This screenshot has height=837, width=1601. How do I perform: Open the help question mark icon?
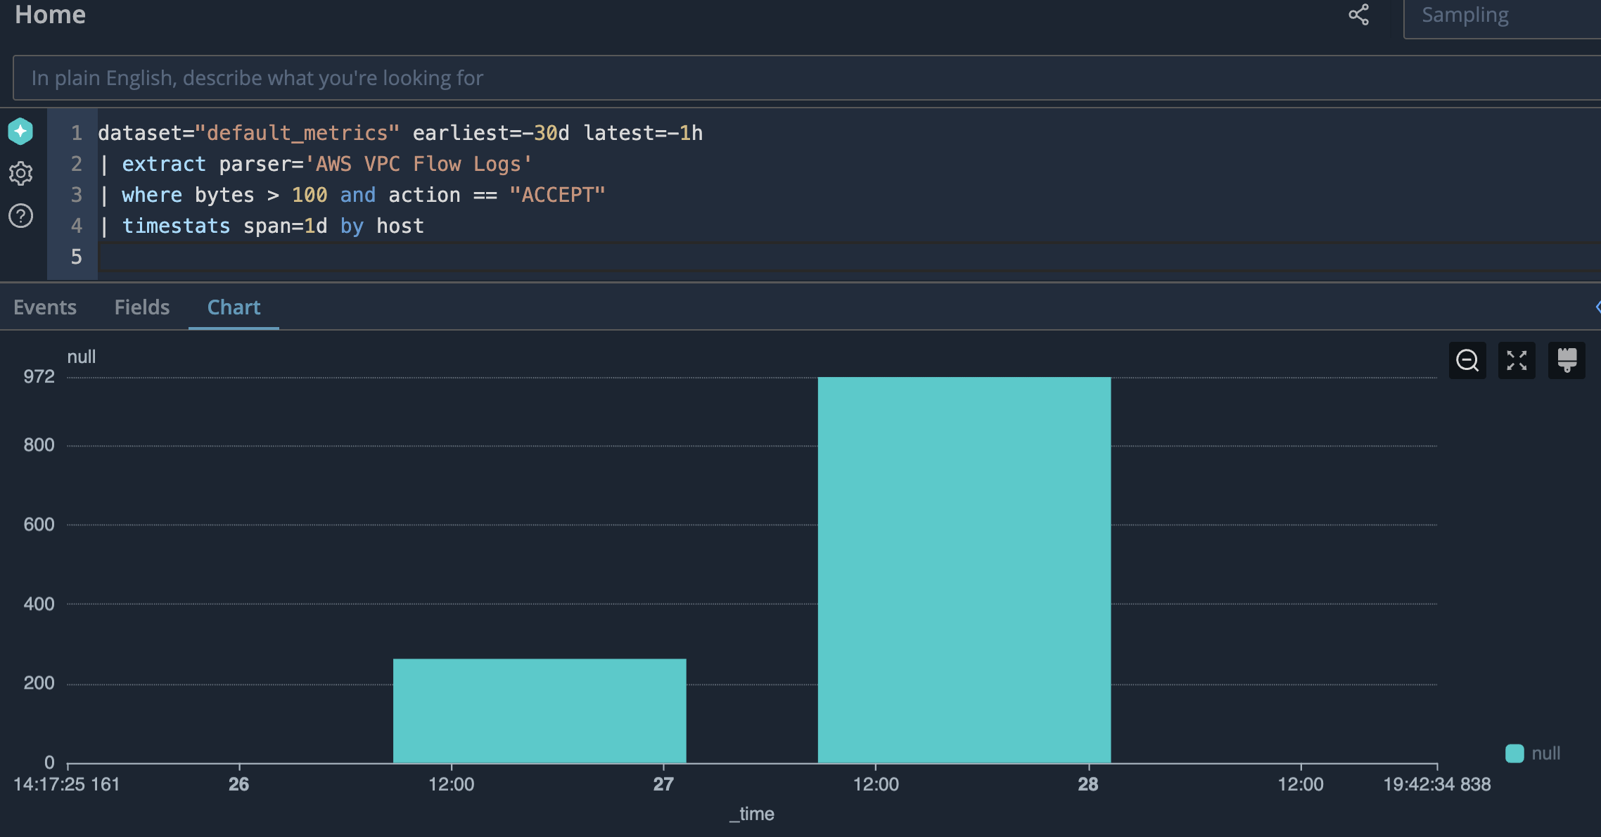(20, 216)
